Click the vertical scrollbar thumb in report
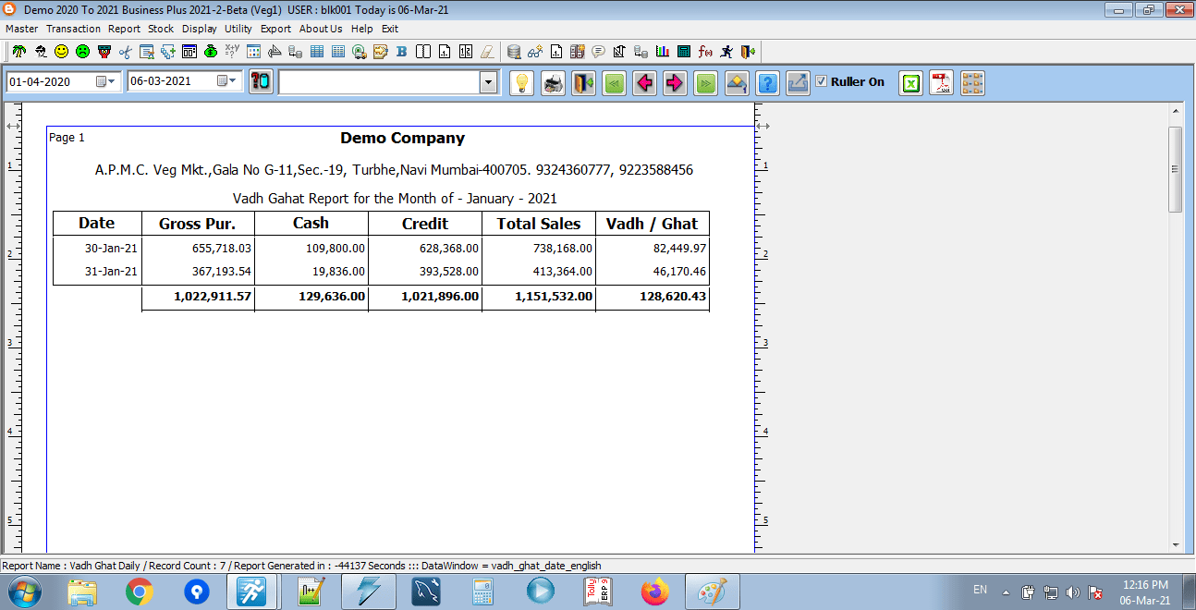The image size is (1196, 610). (1175, 169)
